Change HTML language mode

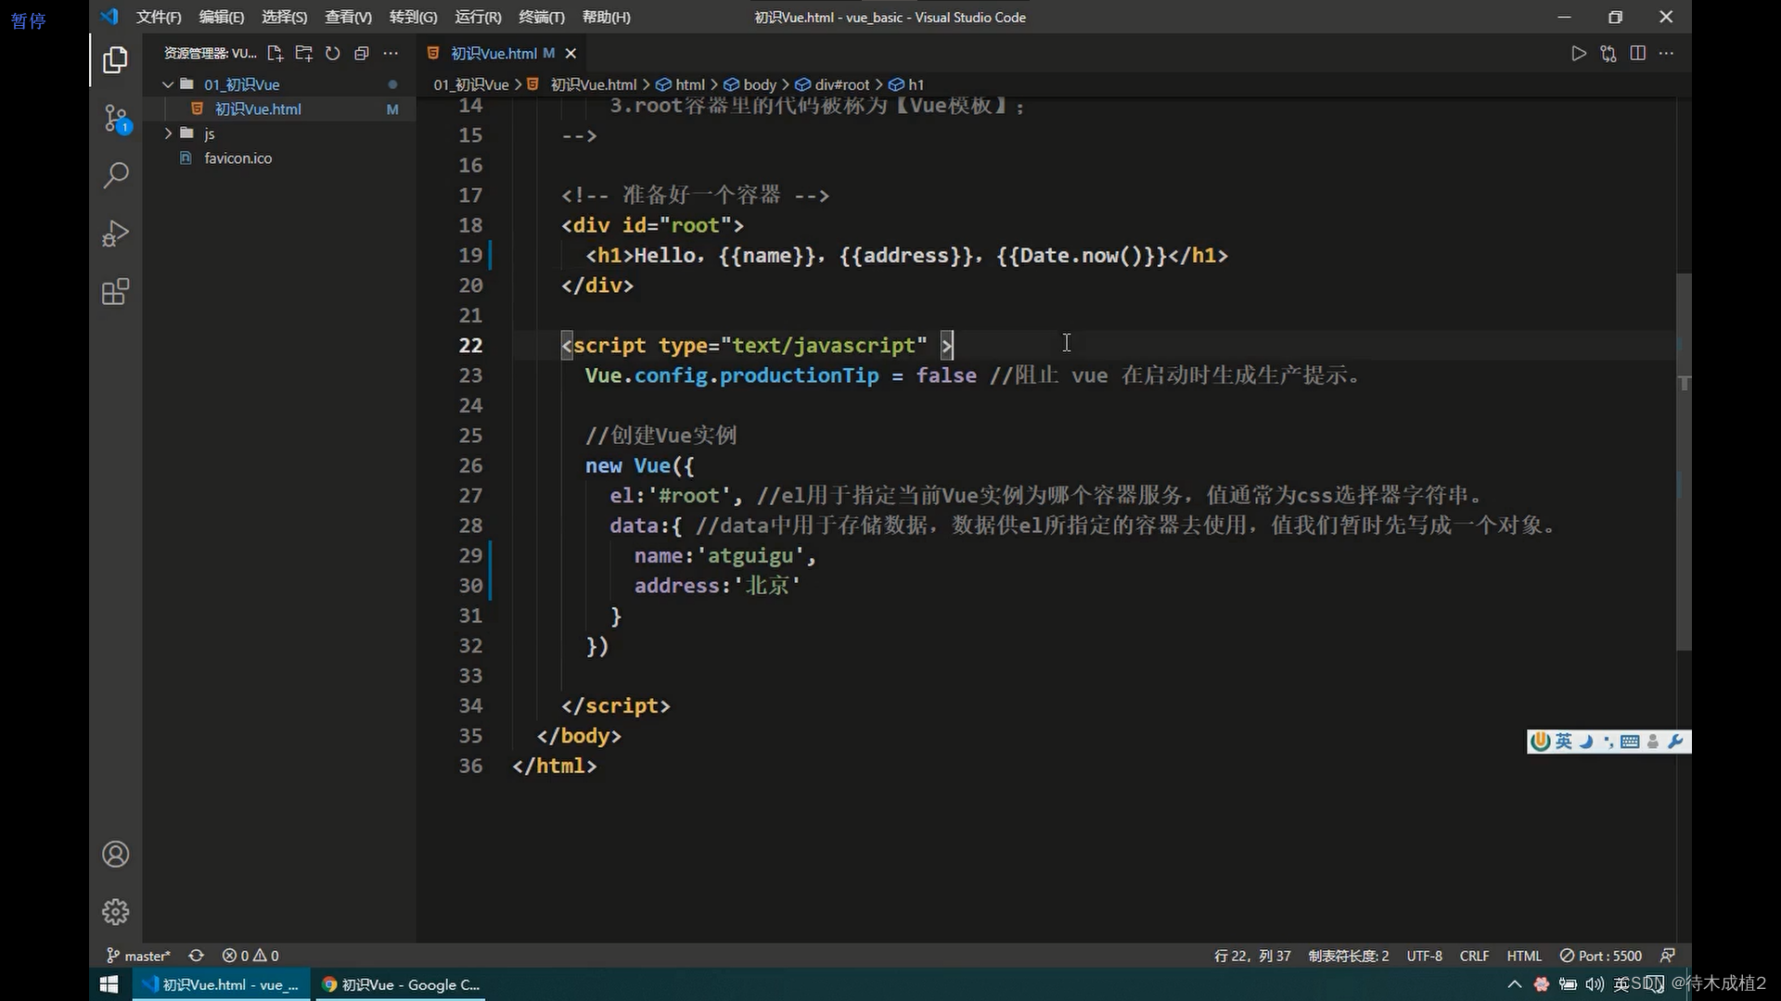(x=1524, y=956)
